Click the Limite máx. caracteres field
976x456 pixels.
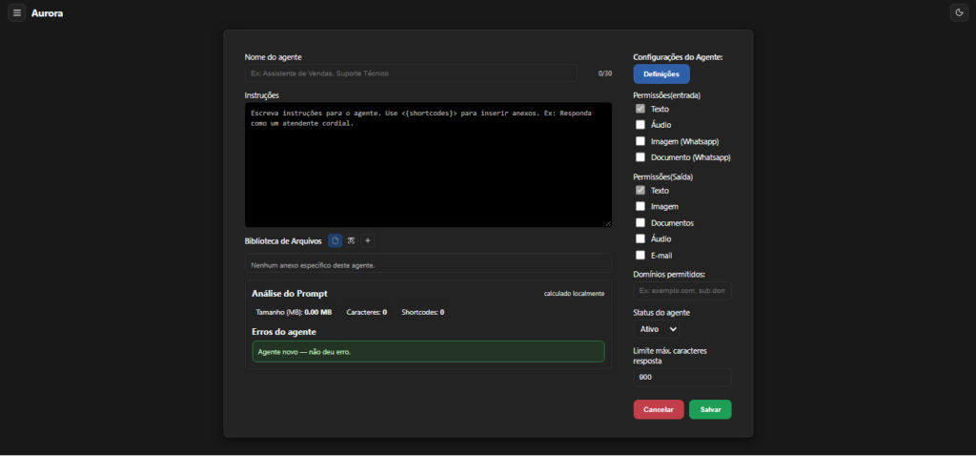click(681, 377)
